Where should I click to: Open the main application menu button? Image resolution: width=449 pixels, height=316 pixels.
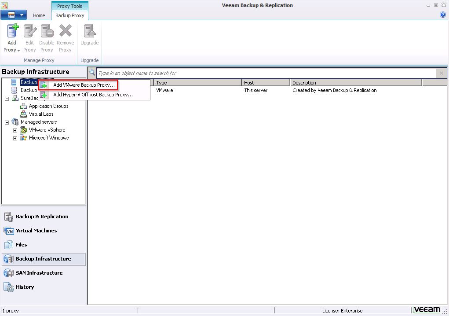pos(14,15)
